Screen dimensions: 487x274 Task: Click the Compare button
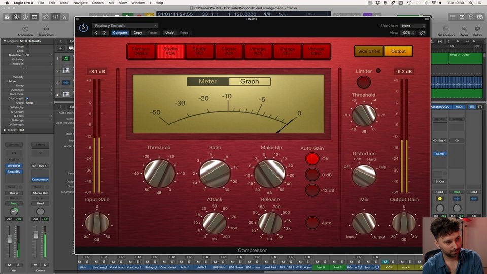coord(120,32)
